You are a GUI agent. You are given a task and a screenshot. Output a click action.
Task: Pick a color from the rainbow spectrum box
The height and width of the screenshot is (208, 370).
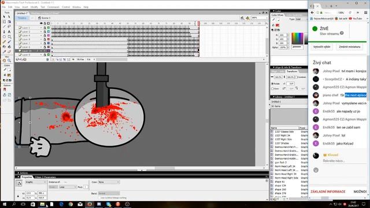[297, 39]
